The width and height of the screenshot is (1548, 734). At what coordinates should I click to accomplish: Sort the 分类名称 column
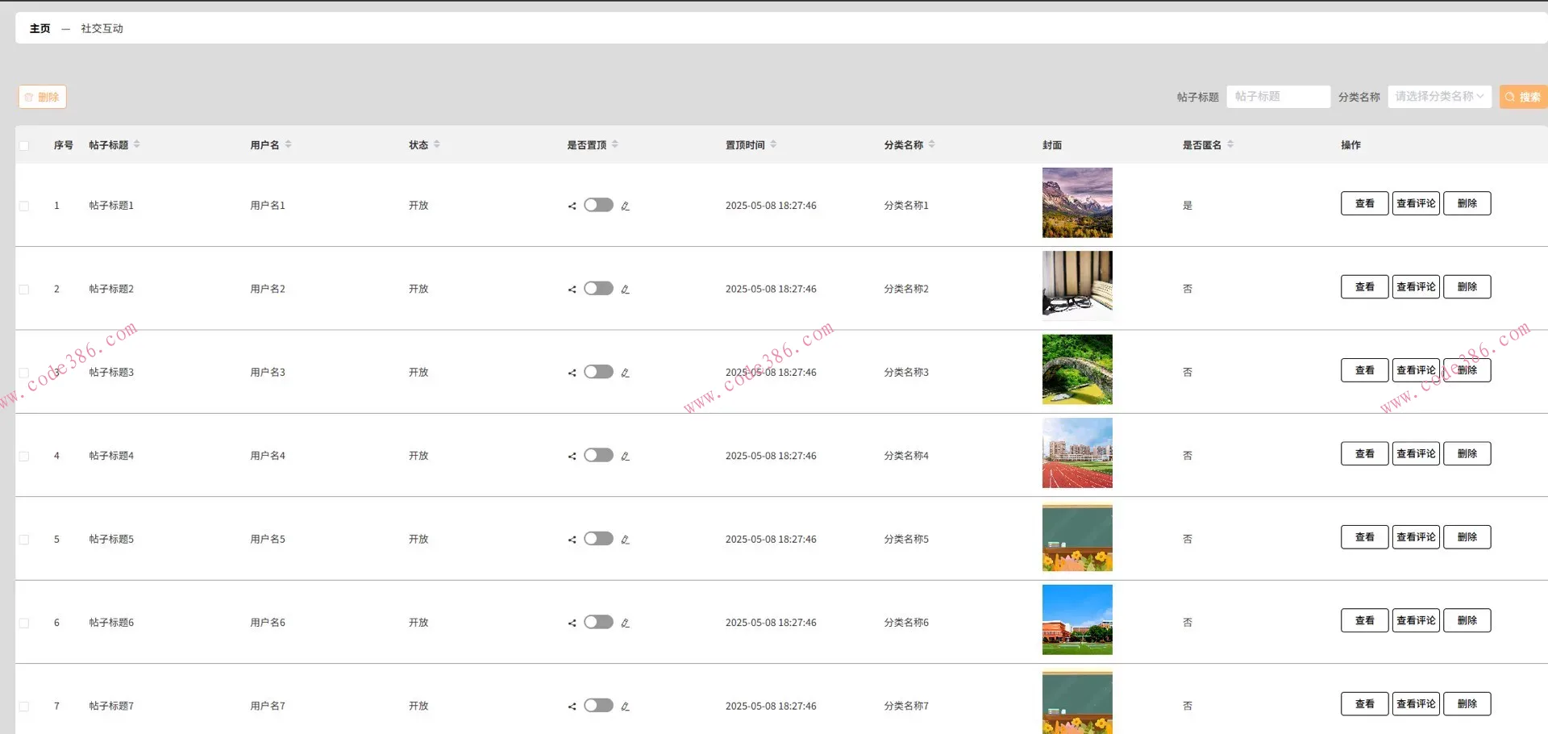[x=932, y=144]
